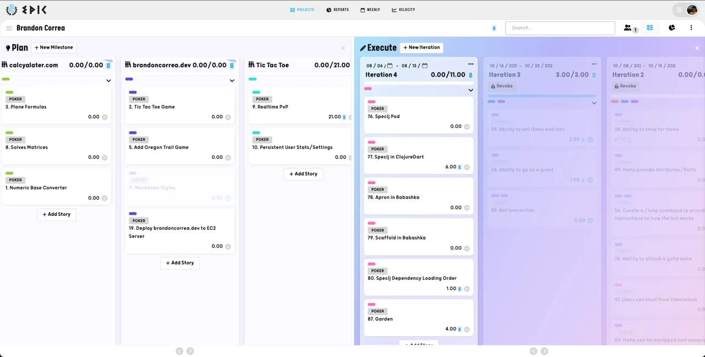Viewport: 705px width, 357px height.
Task: Click Revoke on Iteration 2
Action: pos(625,86)
